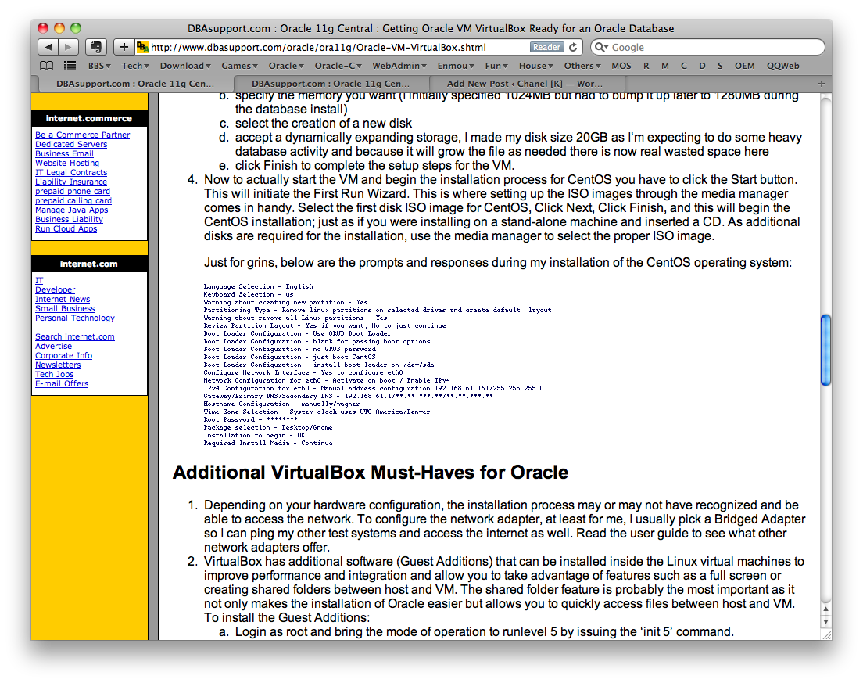
Task: Open the R bookmark
Action: tap(646, 66)
